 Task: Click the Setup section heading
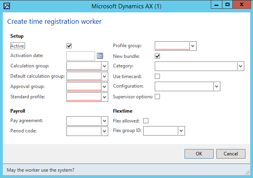17,36
